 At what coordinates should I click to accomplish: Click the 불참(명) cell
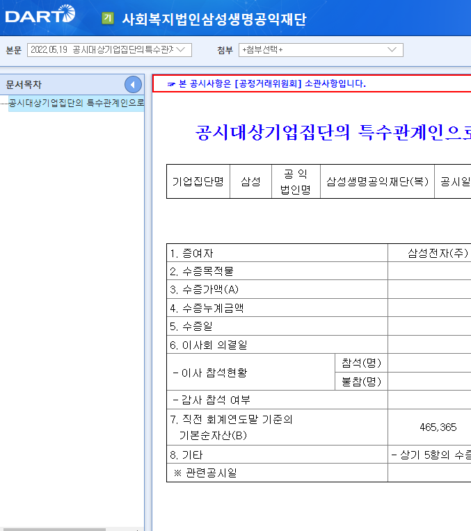click(362, 382)
